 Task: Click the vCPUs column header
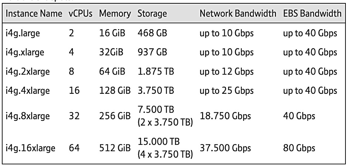(x=81, y=14)
